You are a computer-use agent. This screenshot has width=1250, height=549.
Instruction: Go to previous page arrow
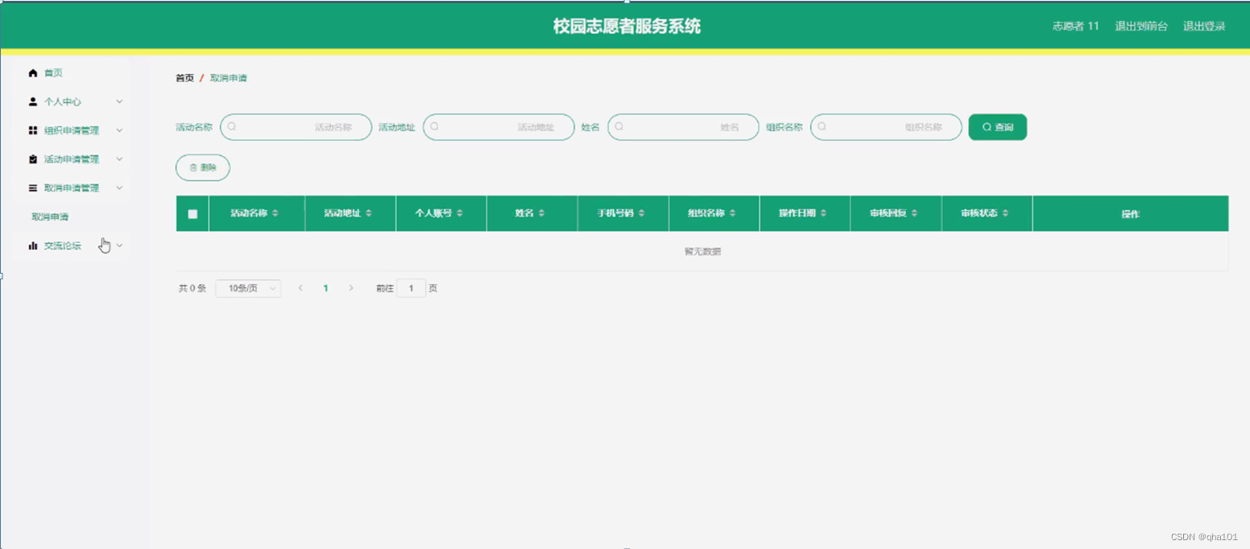pyautogui.click(x=300, y=288)
